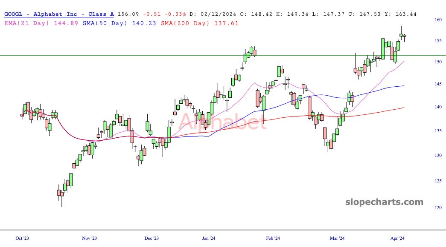Click the date readout 02/12/2024
446x247 pixels.
pyautogui.click(x=218, y=14)
